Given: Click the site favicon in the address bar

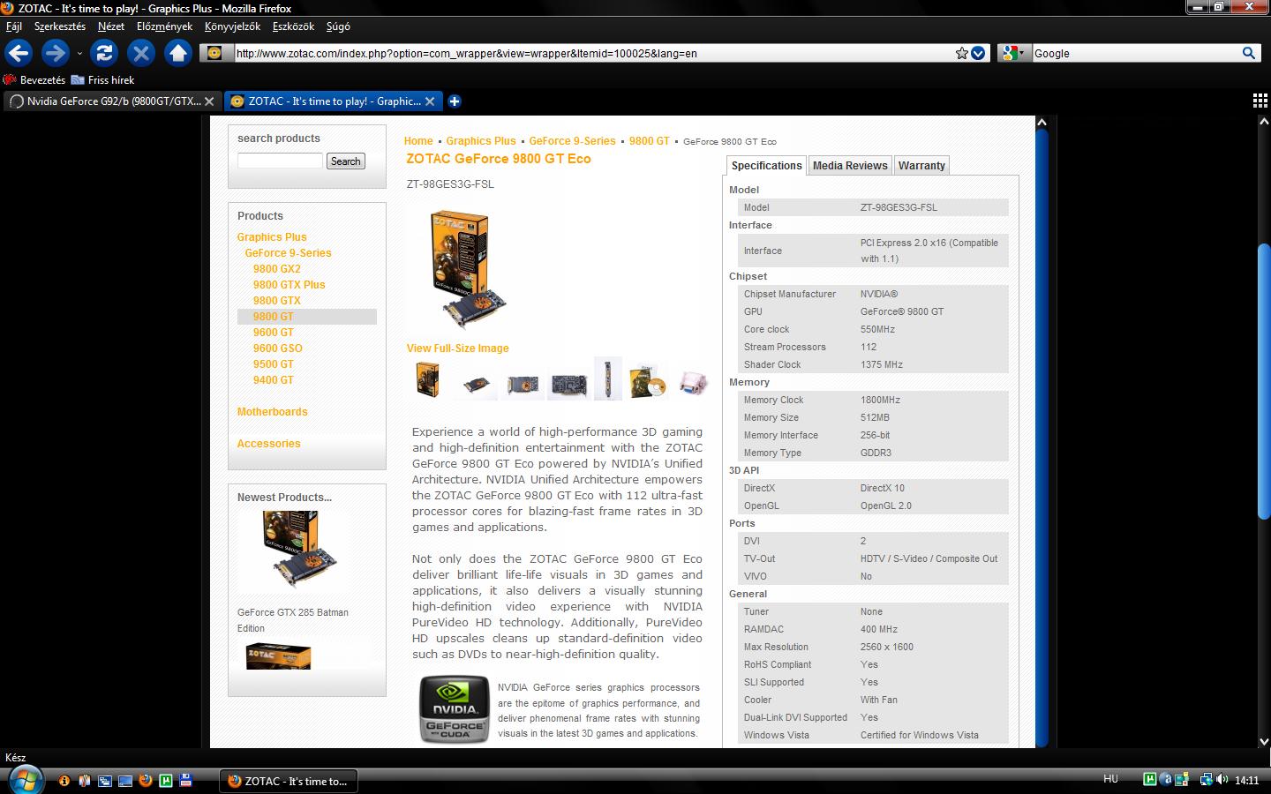Looking at the screenshot, I should [214, 53].
